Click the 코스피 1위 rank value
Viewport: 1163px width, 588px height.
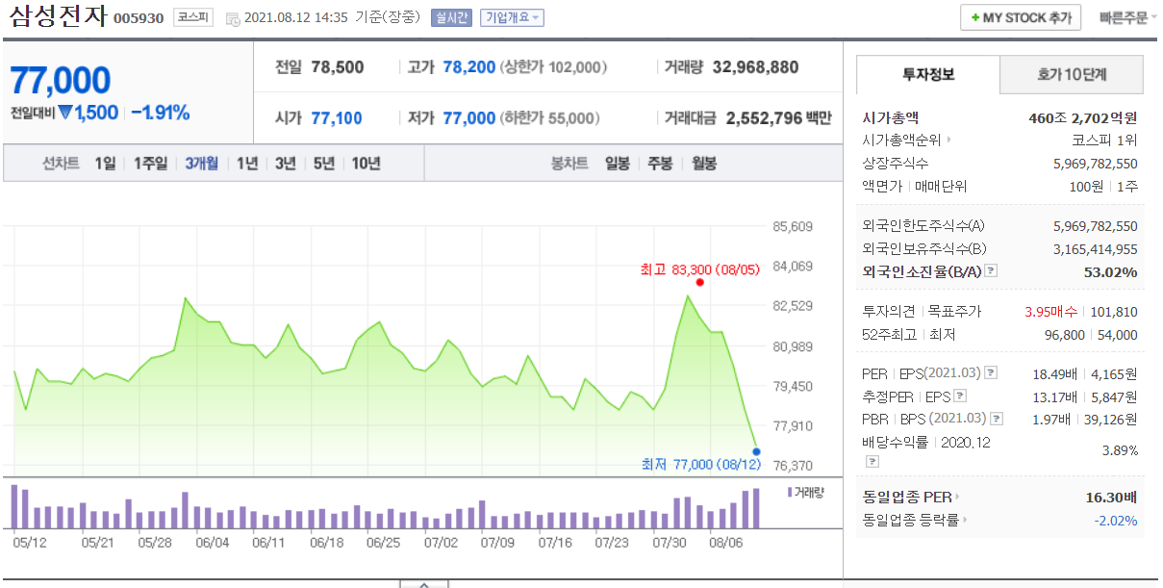pos(1105,141)
